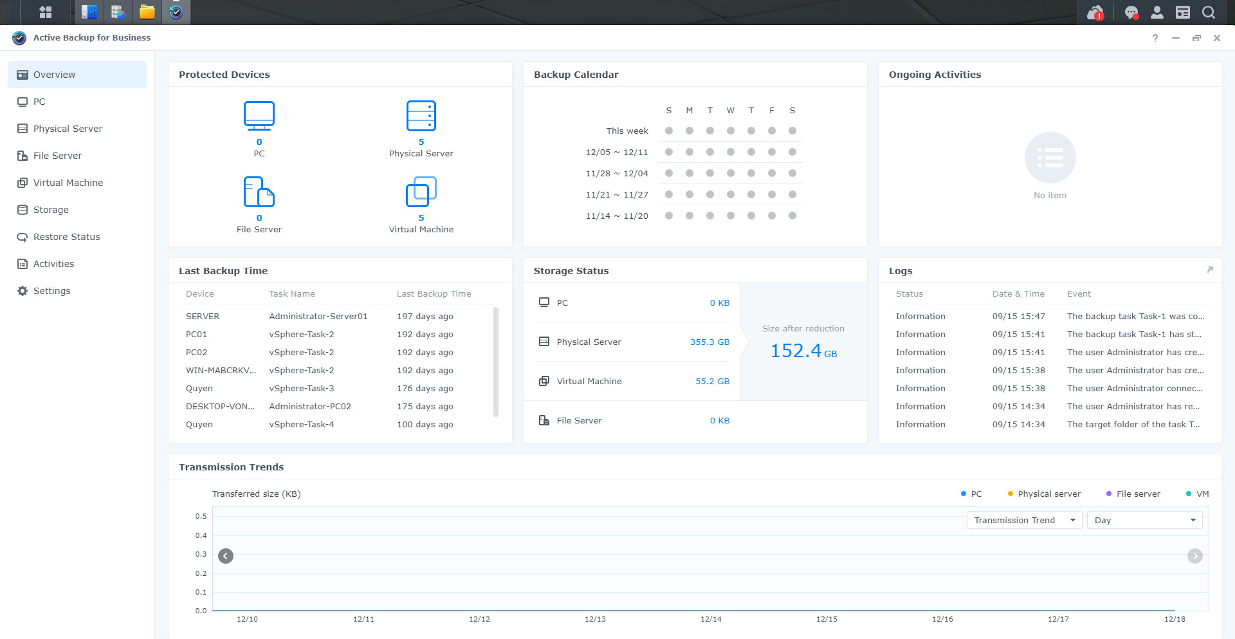Open the Day interval dropdown
Screen dimensions: 1235x639
pyautogui.click(x=1145, y=520)
